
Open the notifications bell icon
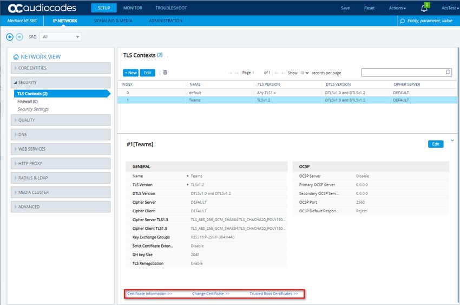424,8
